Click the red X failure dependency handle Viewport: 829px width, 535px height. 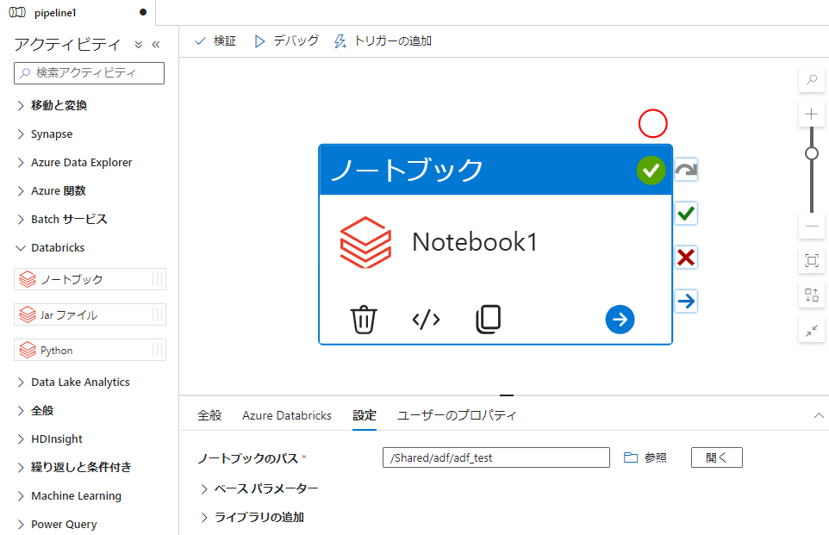[x=686, y=258]
